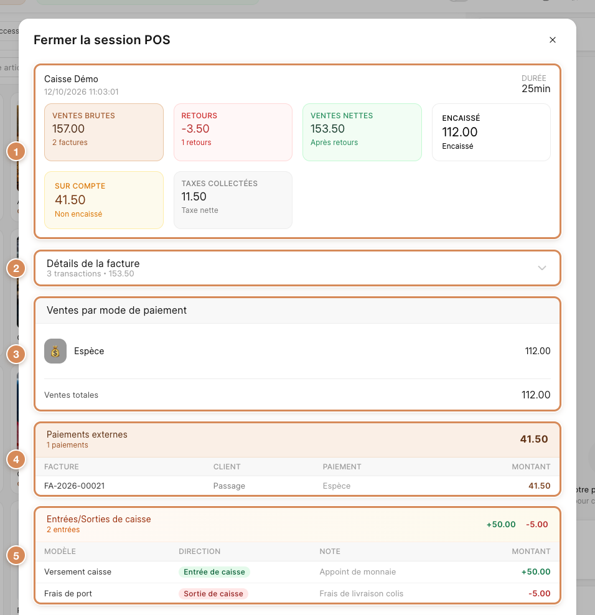595x615 pixels.
Task: Click the Taxes collectées summary card
Action: pyautogui.click(x=233, y=200)
